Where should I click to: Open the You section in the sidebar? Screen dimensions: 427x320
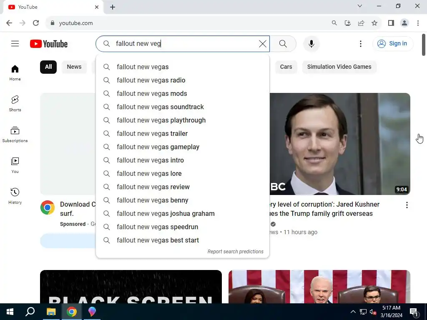[15, 165]
